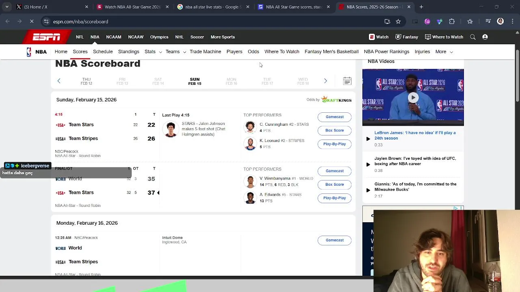This screenshot has width=520, height=292.
Task: Open ESPN site search magnifier
Action: pos(473,37)
